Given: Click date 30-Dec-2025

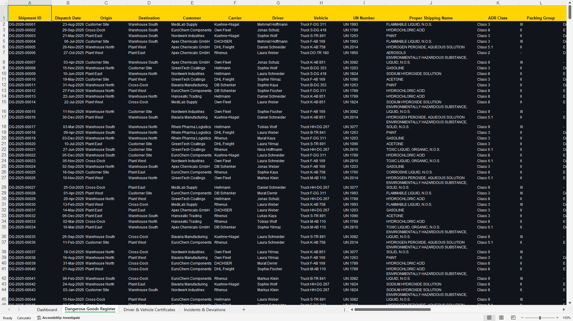Looking at the screenshot, I should (x=68, y=117).
